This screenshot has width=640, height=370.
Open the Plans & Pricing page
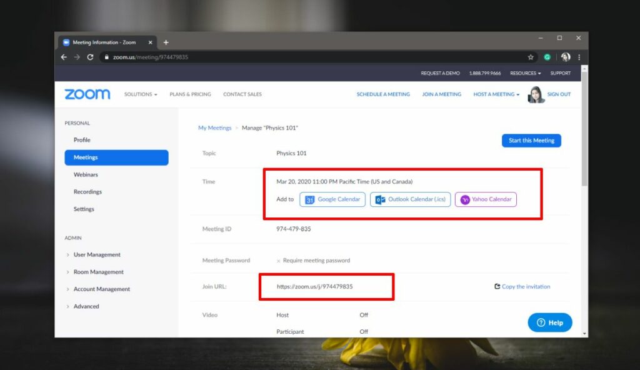190,94
